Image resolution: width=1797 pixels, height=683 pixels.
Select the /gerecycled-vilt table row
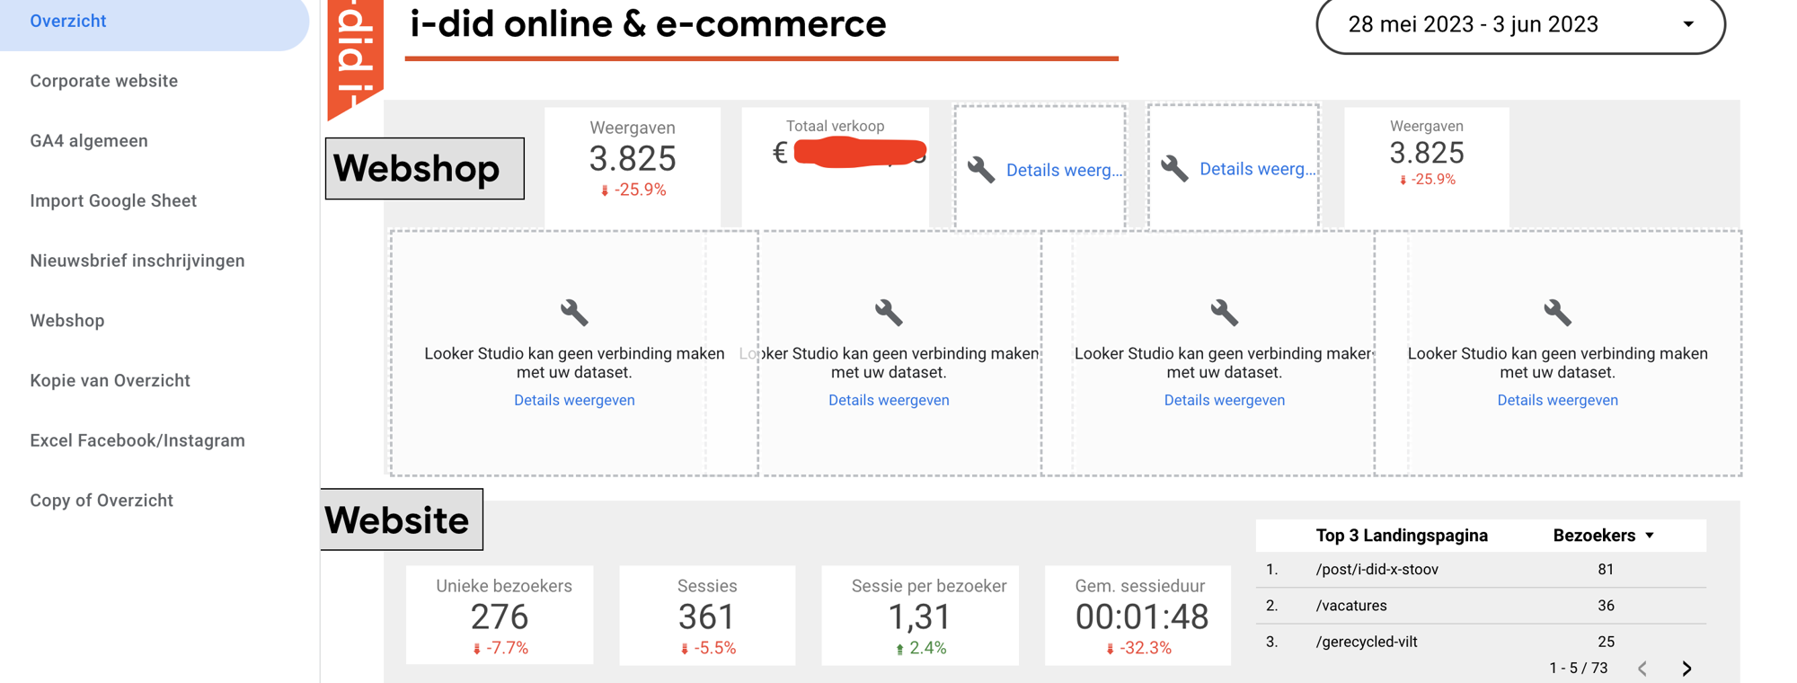pyautogui.click(x=1481, y=642)
